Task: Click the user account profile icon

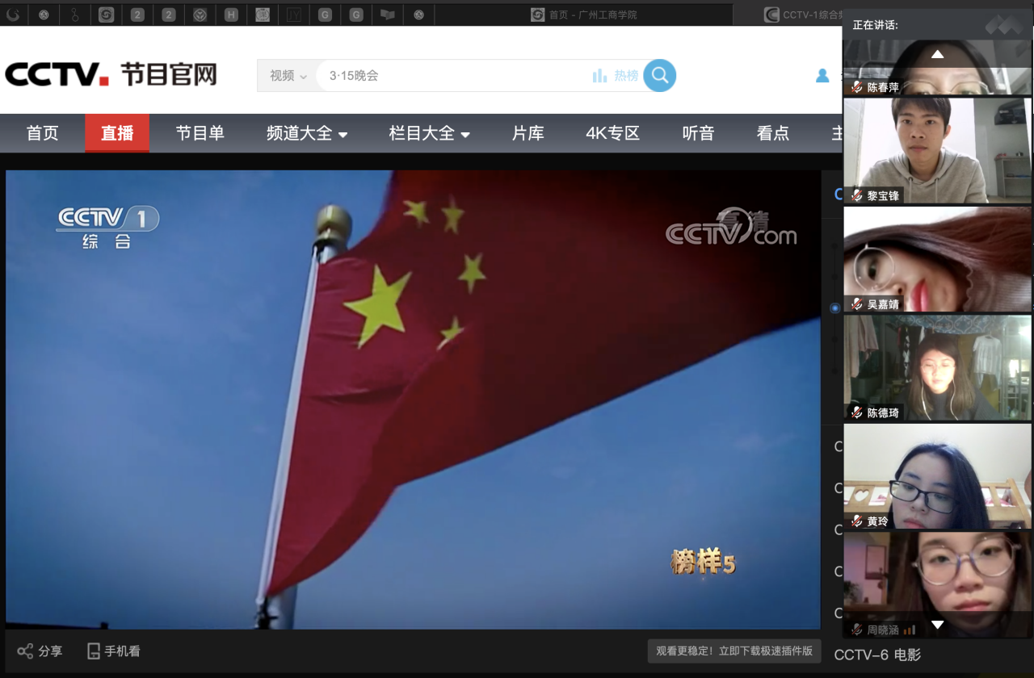Action: pos(822,76)
